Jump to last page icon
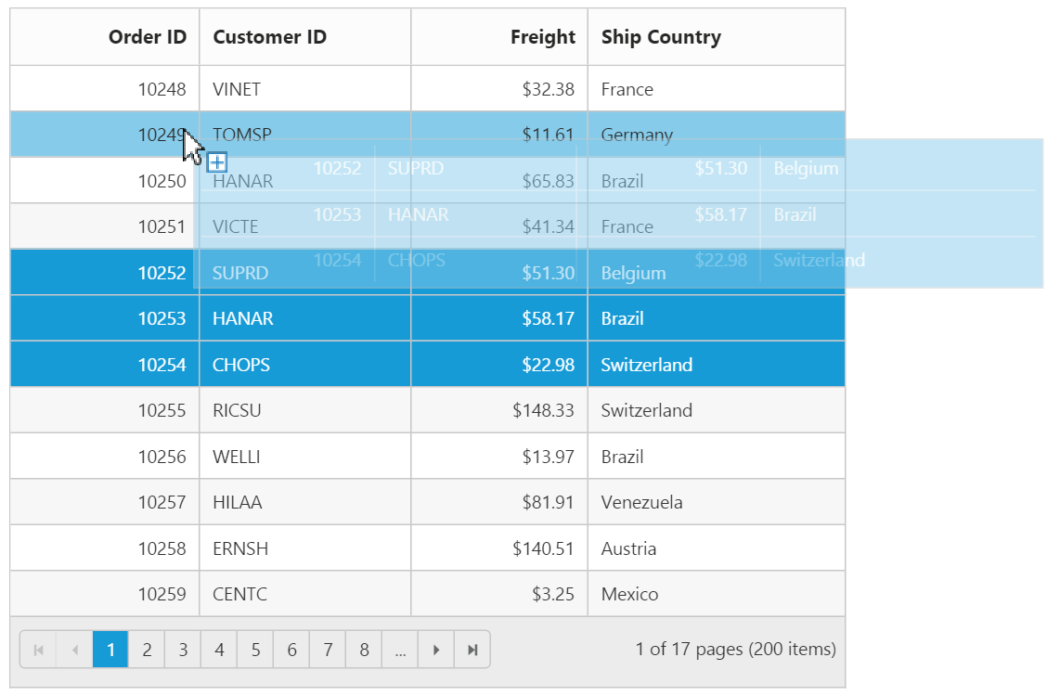1060x696 pixels. point(472,650)
